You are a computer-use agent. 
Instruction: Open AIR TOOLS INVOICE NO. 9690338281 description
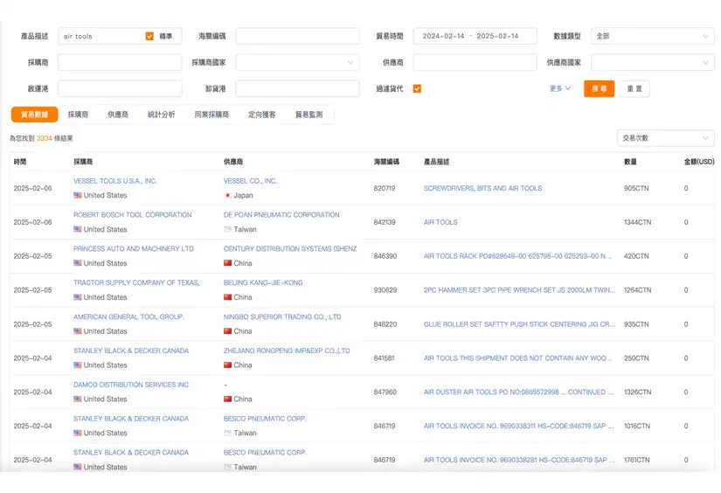[519, 460]
